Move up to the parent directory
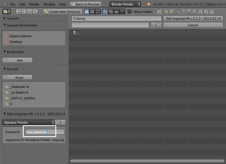The image size is (226, 164). point(29,11)
